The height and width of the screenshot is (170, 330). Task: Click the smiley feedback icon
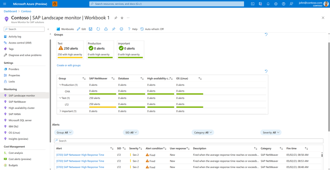click(122, 29)
